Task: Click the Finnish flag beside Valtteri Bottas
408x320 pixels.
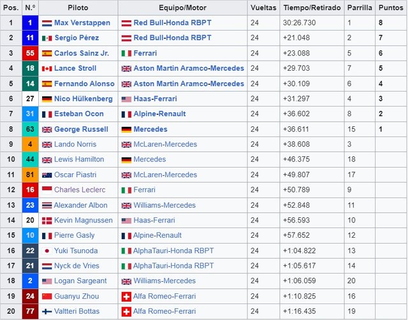Action: pos(47,312)
